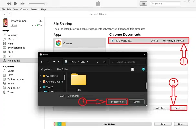Click the Fast Forward playback icon
This screenshot has height=129, width=196.
(x=22, y=4)
